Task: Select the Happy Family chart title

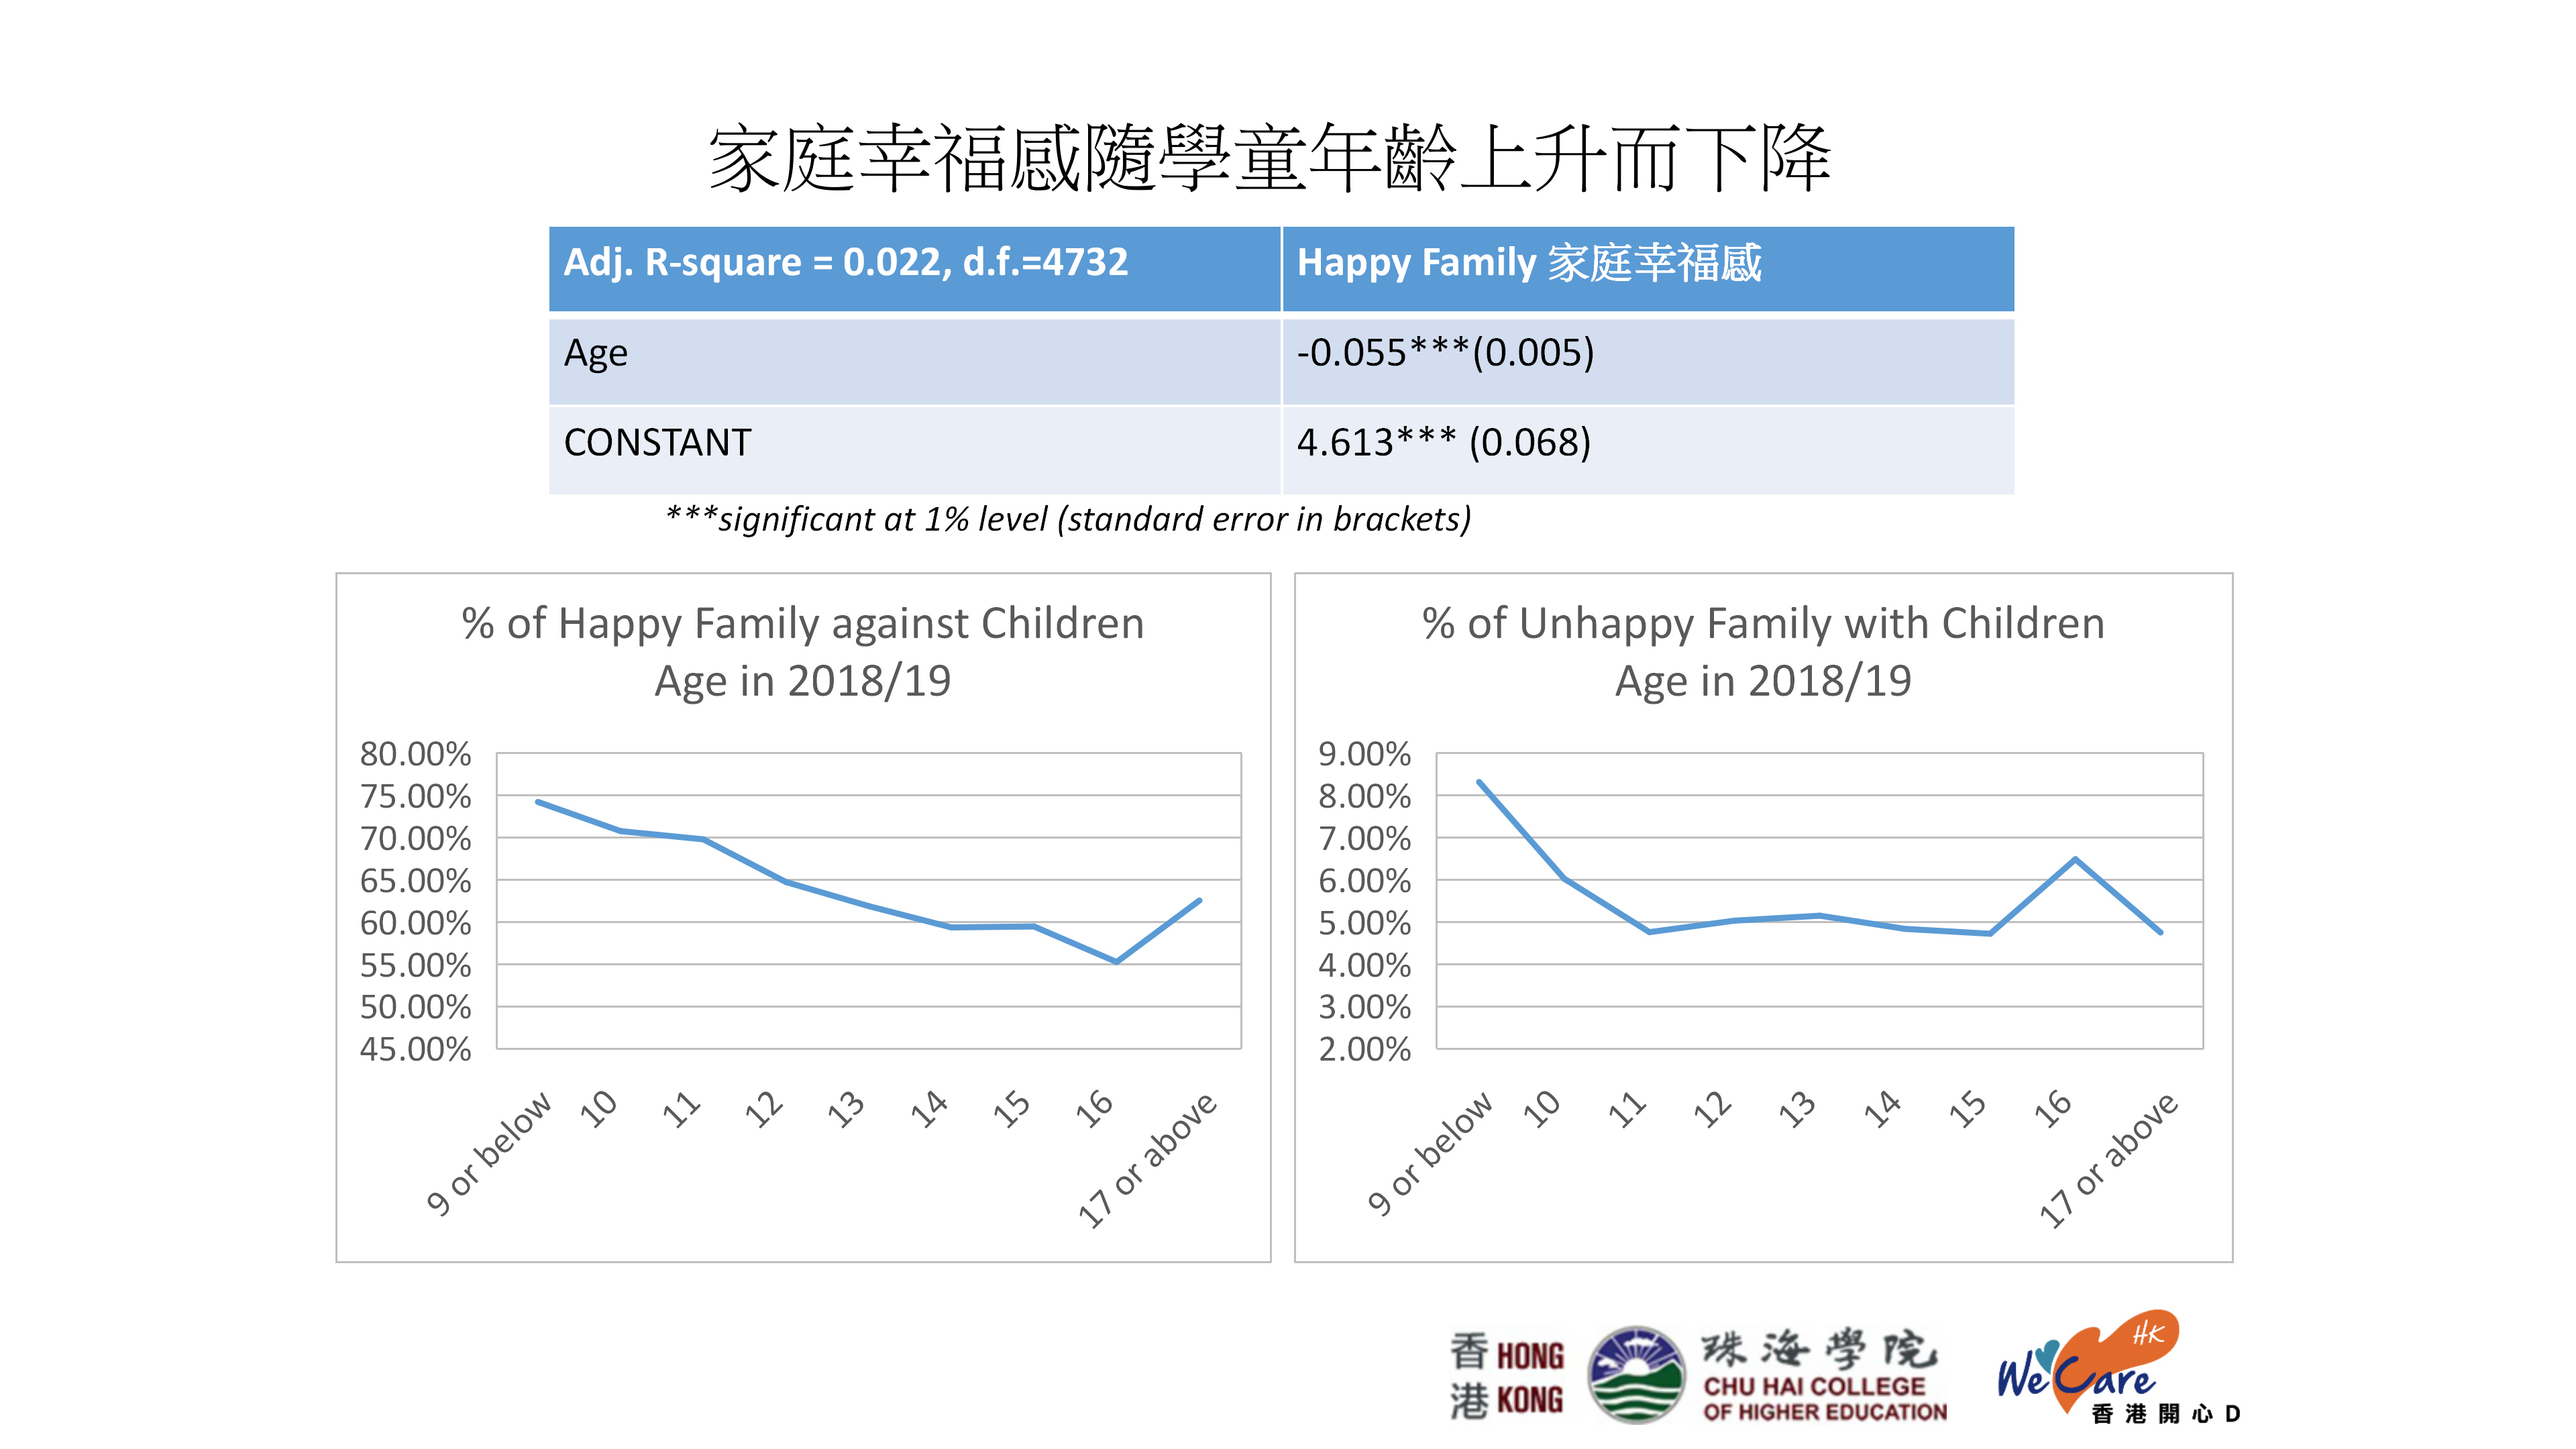Action: coord(802,651)
